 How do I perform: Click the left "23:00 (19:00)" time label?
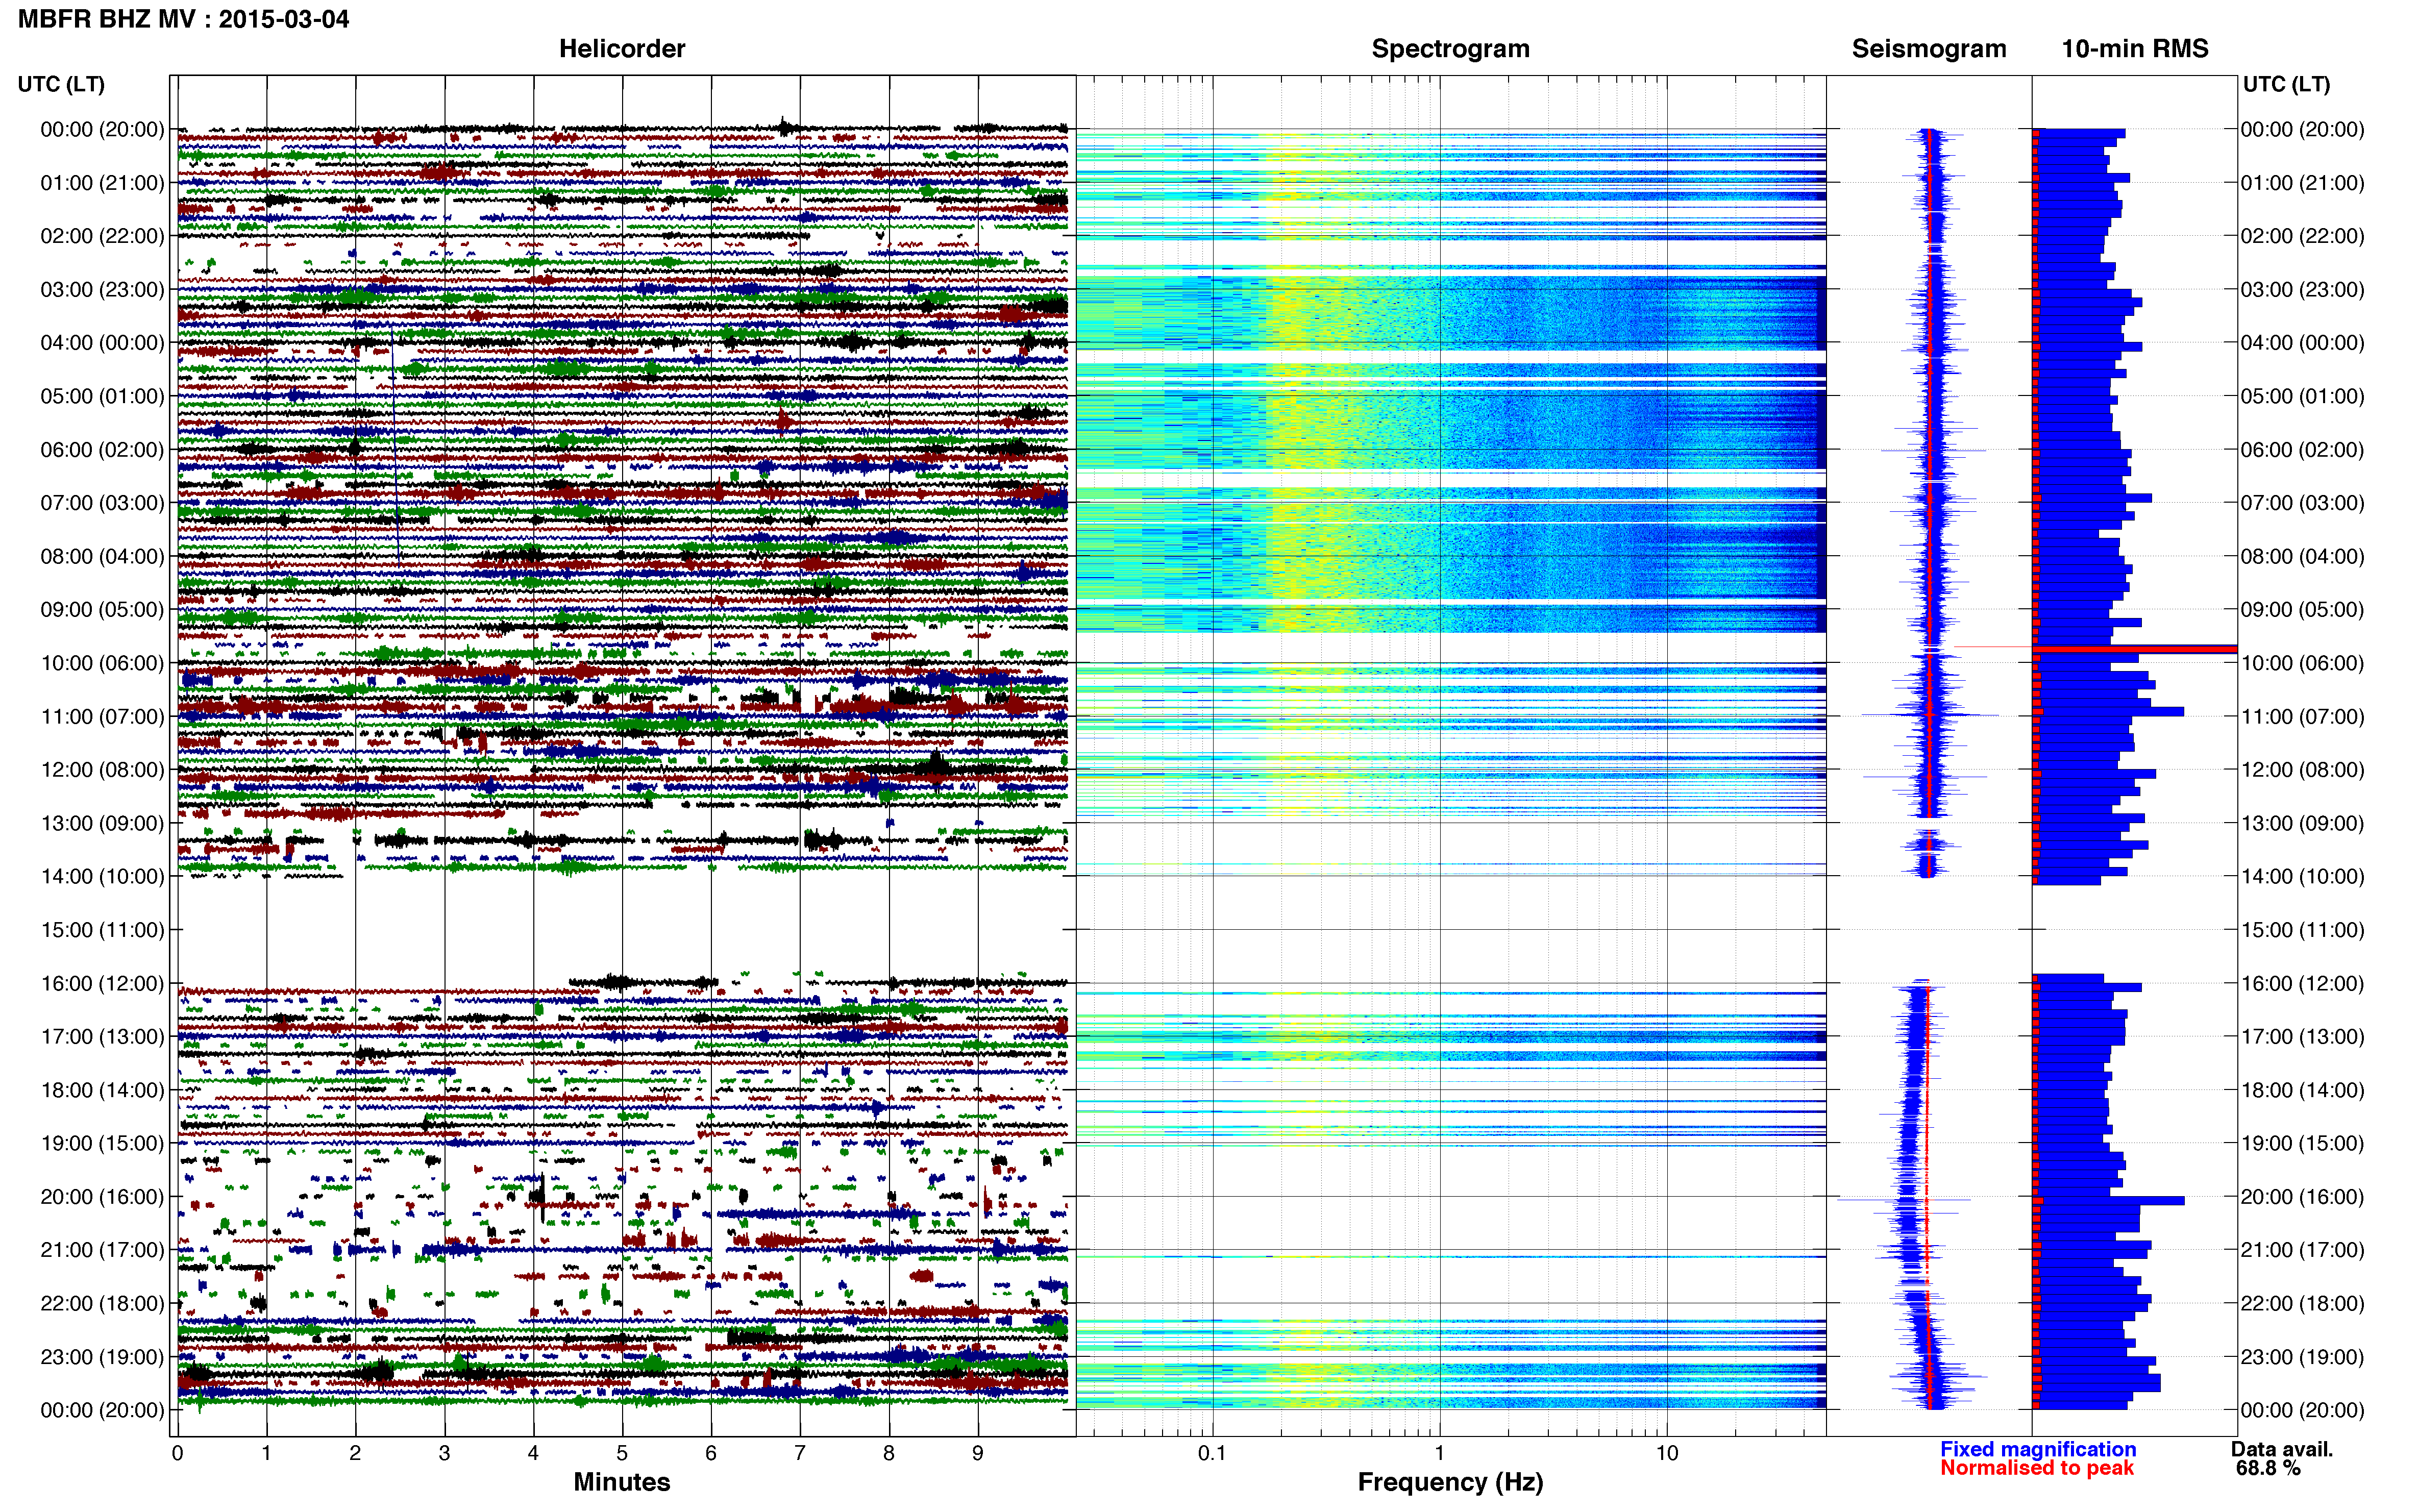[102, 1357]
